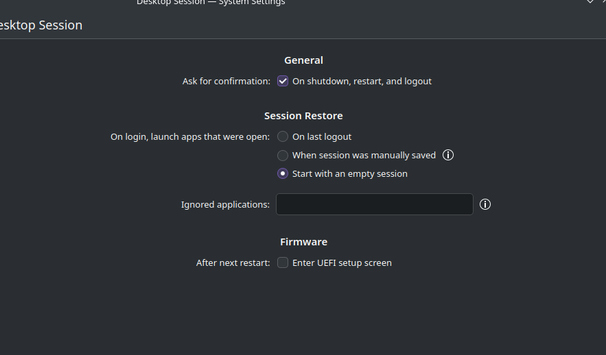Screen dimensions: 606x355
Task: Click the Desktop Session — System Settings window title
Action: click(x=211, y=2)
